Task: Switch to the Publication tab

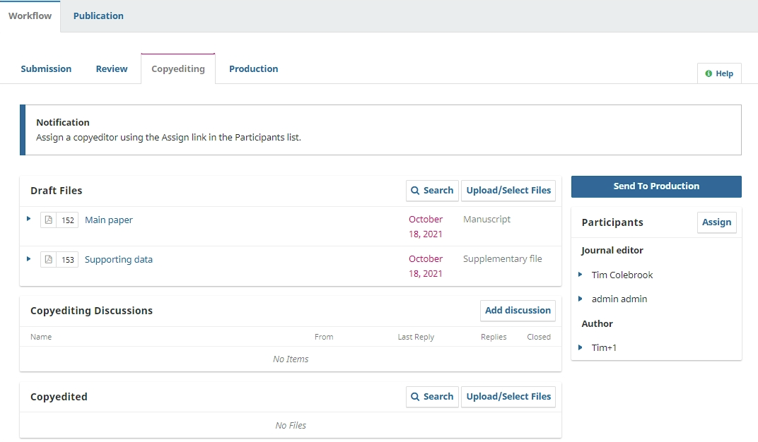Action: pyautogui.click(x=98, y=16)
